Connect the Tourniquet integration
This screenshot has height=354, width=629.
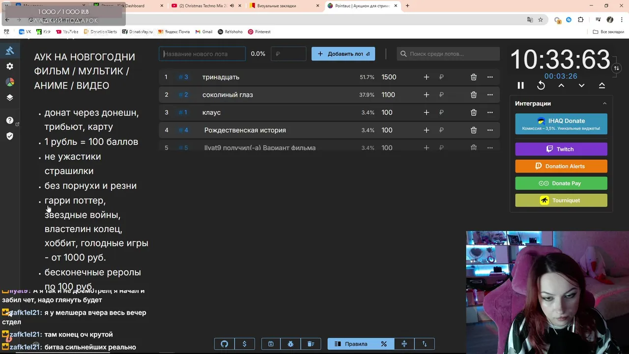pos(561,200)
